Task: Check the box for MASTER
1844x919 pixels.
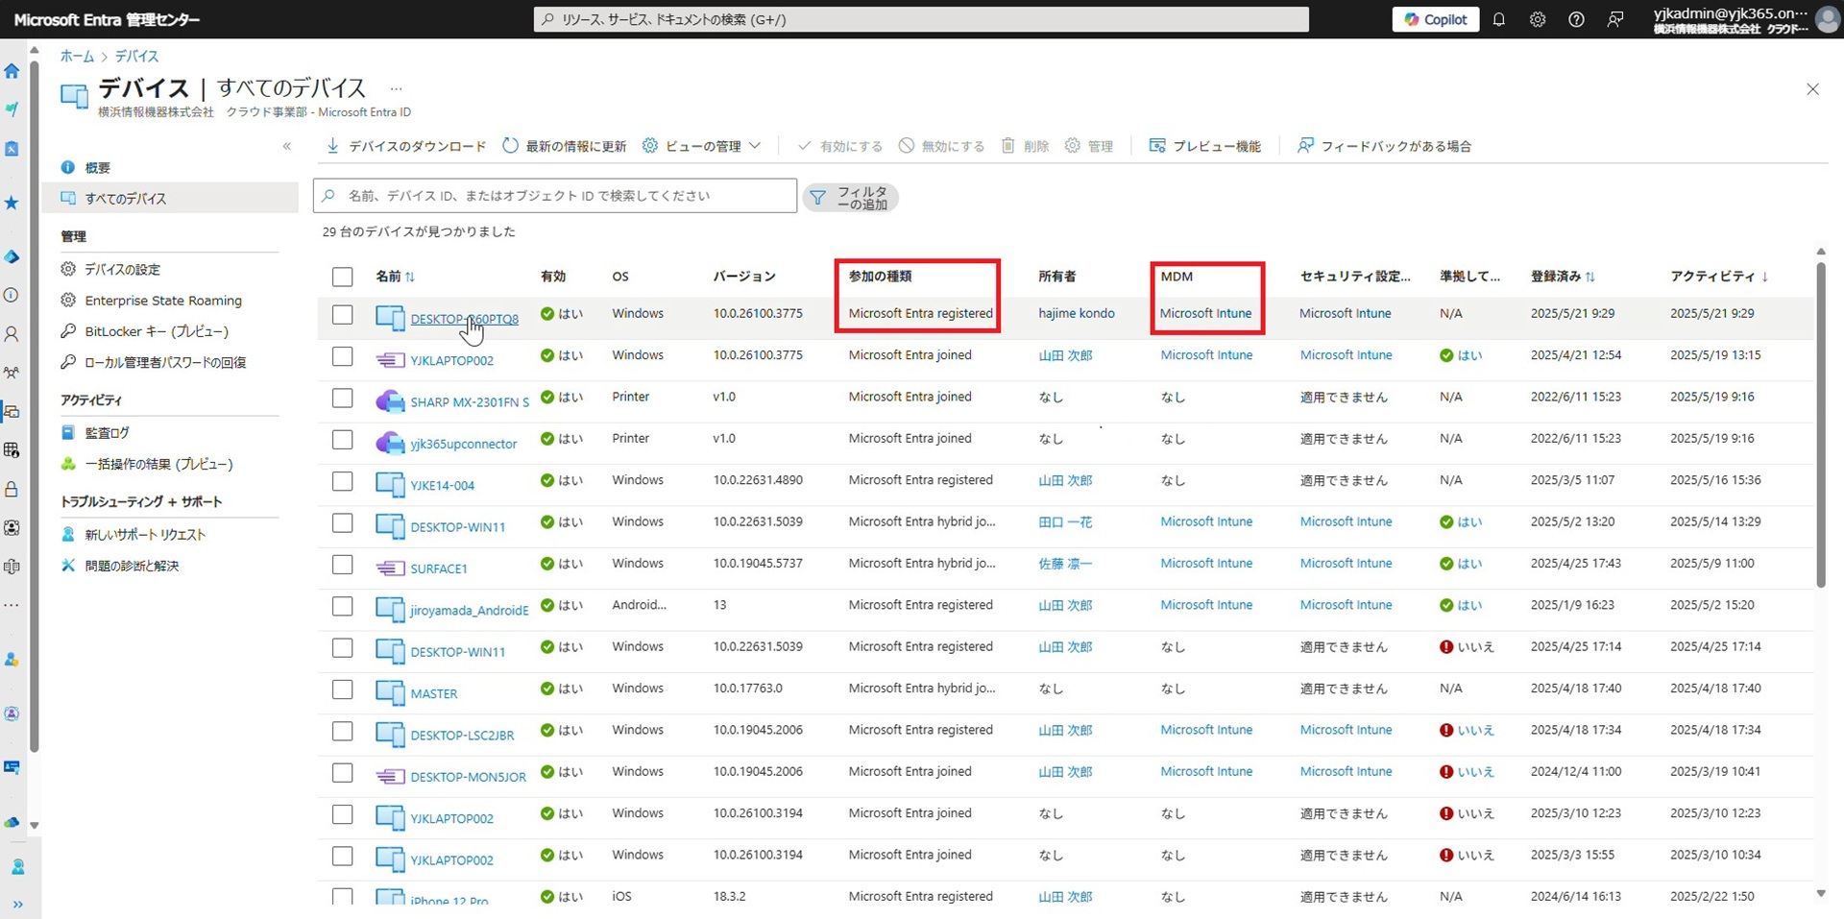Action: click(x=343, y=689)
